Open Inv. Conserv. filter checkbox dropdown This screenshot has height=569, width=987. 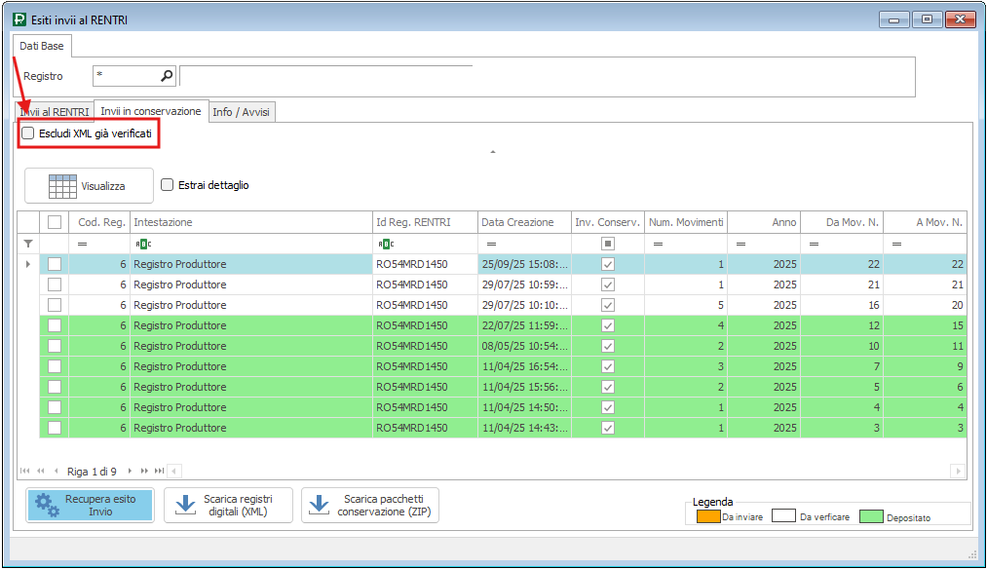click(607, 243)
